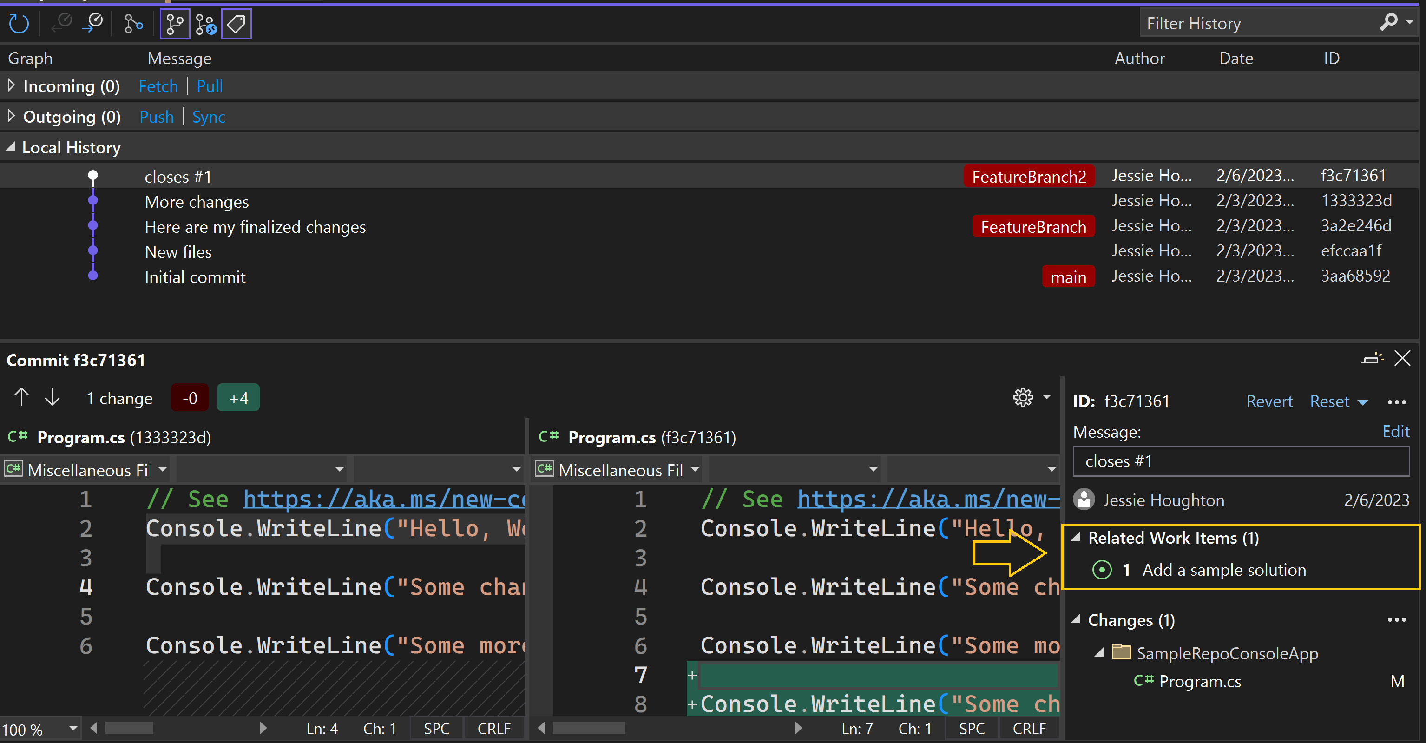
Task: Toggle the show remote branches button
Action: [x=206, y=24]
